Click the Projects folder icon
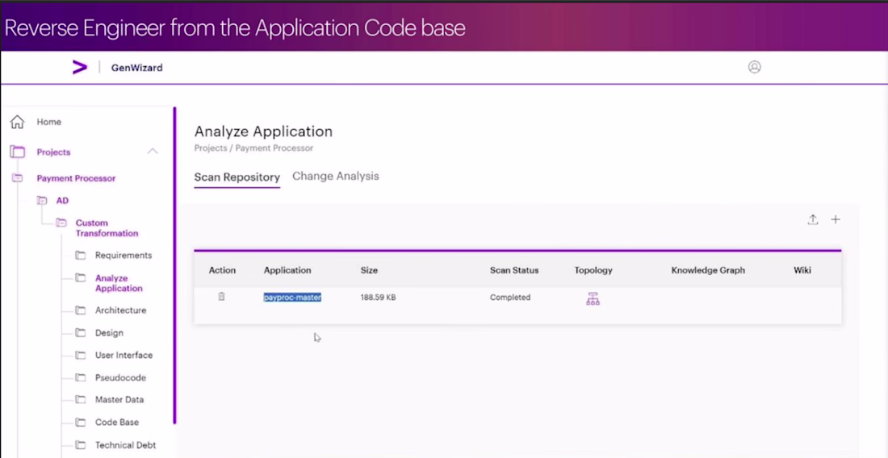Screen dimensions: 888x458 click(x=18, y=152)
